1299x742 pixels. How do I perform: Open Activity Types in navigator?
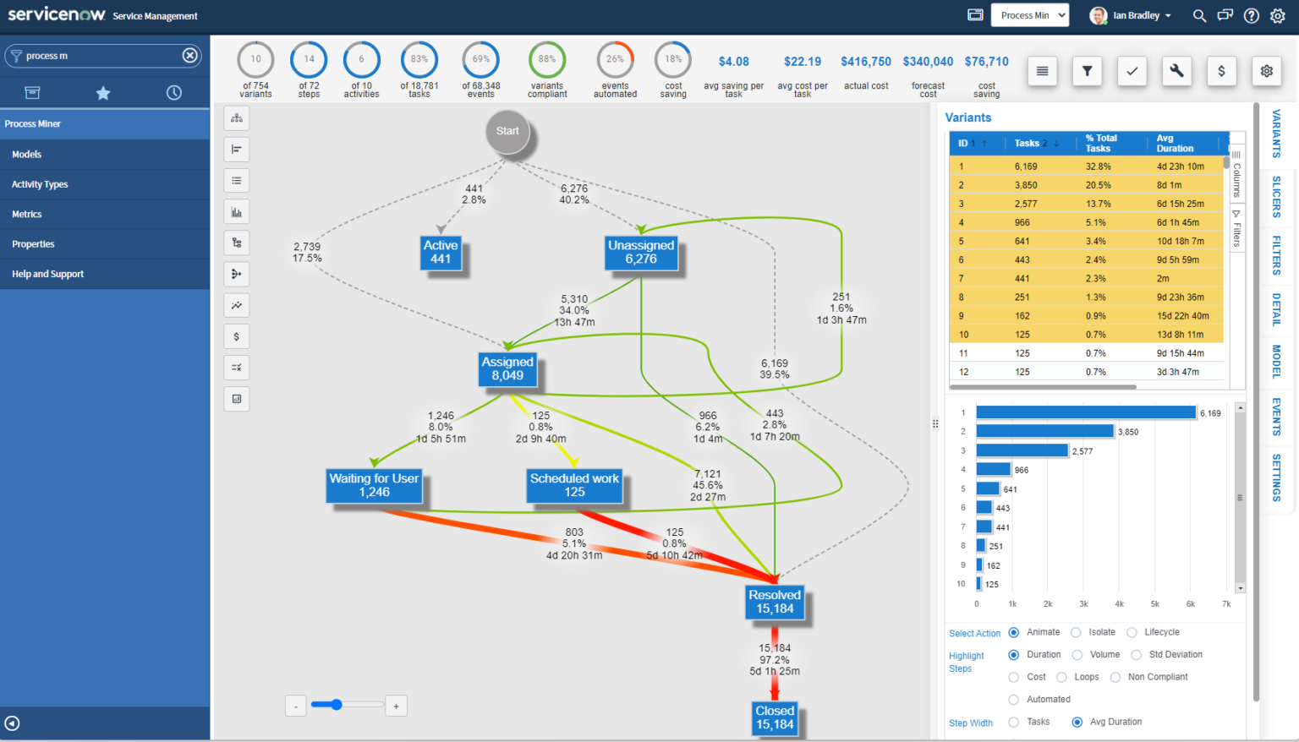(105, 184)
